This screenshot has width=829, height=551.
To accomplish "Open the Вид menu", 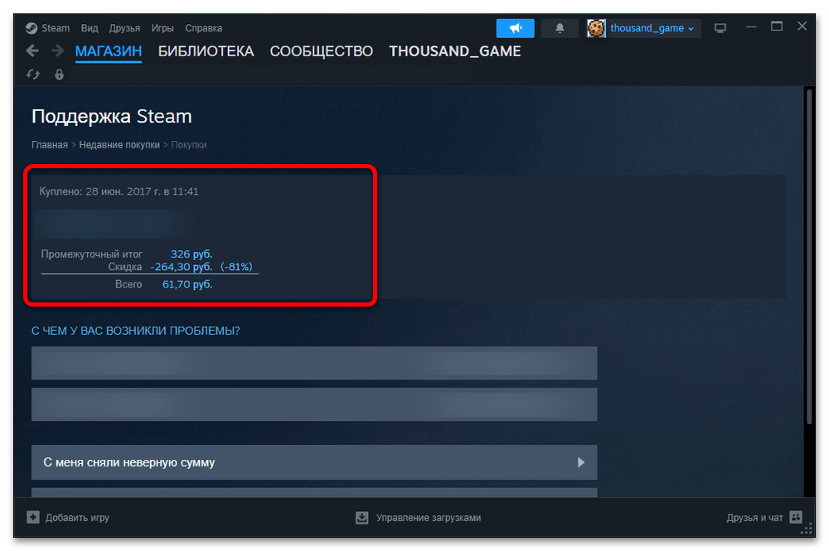I will [x=90, y=28].
